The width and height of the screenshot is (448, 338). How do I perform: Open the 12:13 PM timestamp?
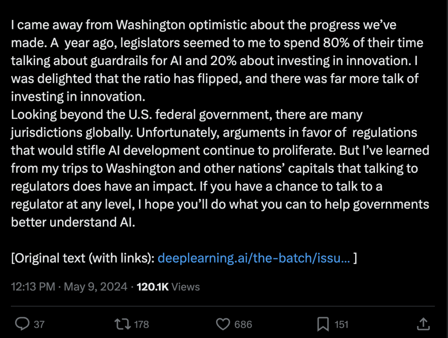[x=33, y=287]
